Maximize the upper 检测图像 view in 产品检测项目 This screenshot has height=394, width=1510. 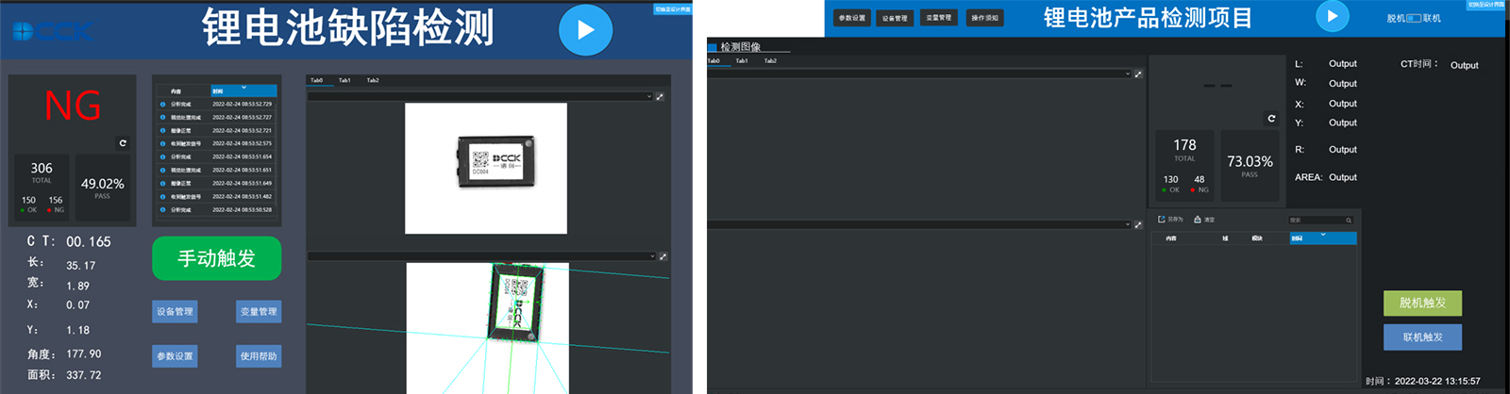(1138, 74)
